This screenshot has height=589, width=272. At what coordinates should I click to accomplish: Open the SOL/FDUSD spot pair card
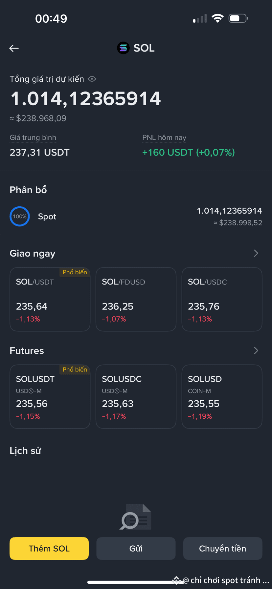click(136, 299)
